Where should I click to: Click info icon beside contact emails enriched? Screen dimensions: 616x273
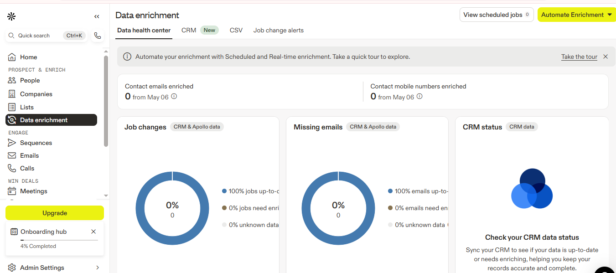click(174, 97)
